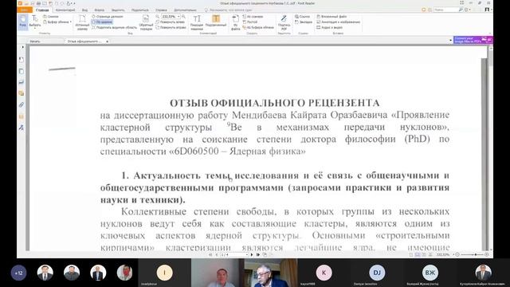
Task: Switch to Комментарий ribbon tab
Action: point(65,10)
